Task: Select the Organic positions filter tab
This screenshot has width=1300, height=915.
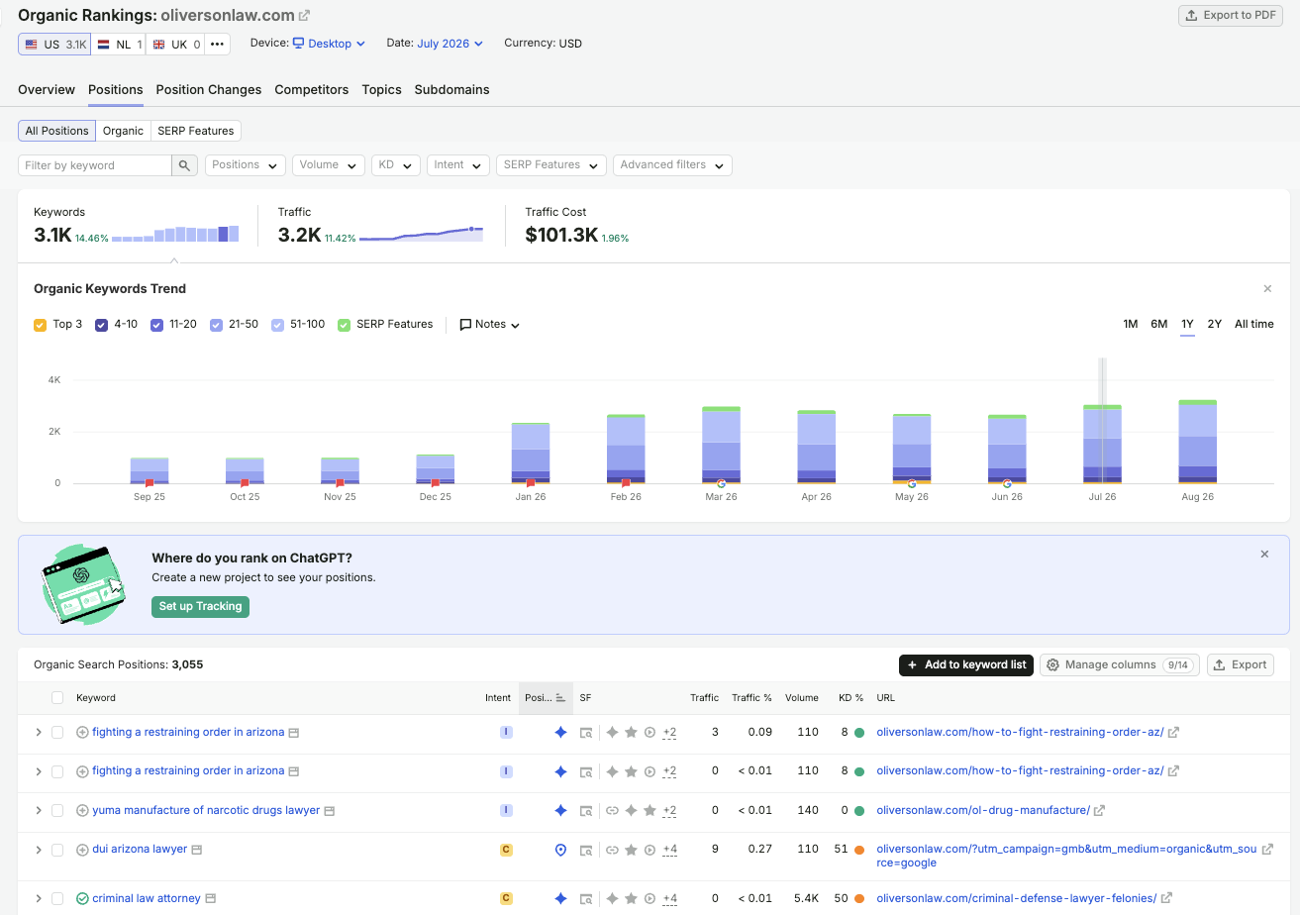Action: [123, 131]
